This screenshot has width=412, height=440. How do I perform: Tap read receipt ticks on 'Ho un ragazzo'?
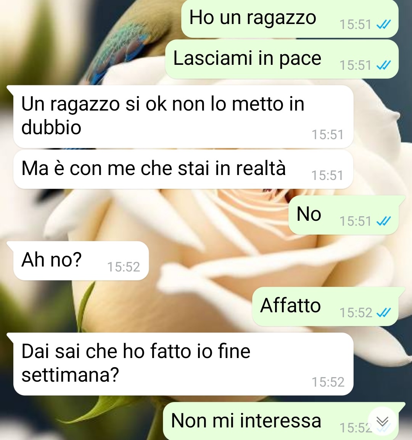384,25
